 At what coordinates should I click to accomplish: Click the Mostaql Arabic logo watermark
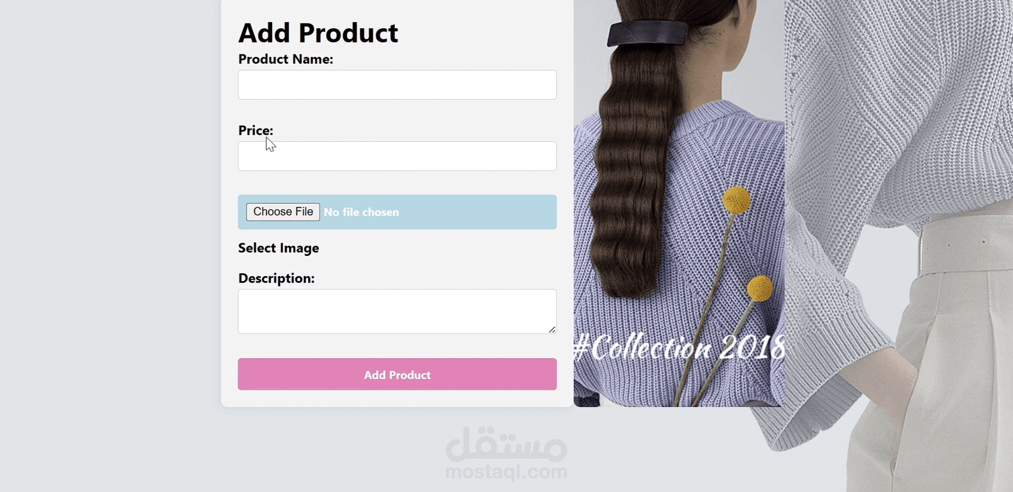coord(506,445)
